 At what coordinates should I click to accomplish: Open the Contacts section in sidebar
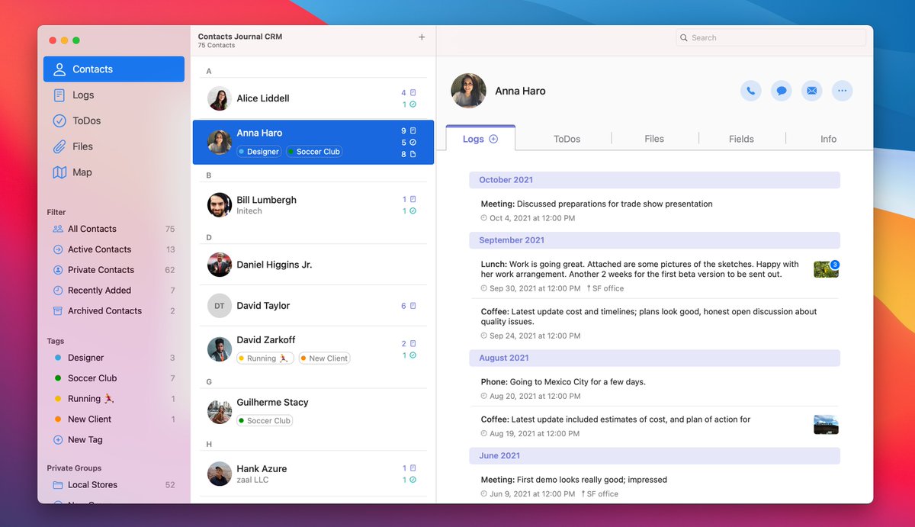click(114, 69)
